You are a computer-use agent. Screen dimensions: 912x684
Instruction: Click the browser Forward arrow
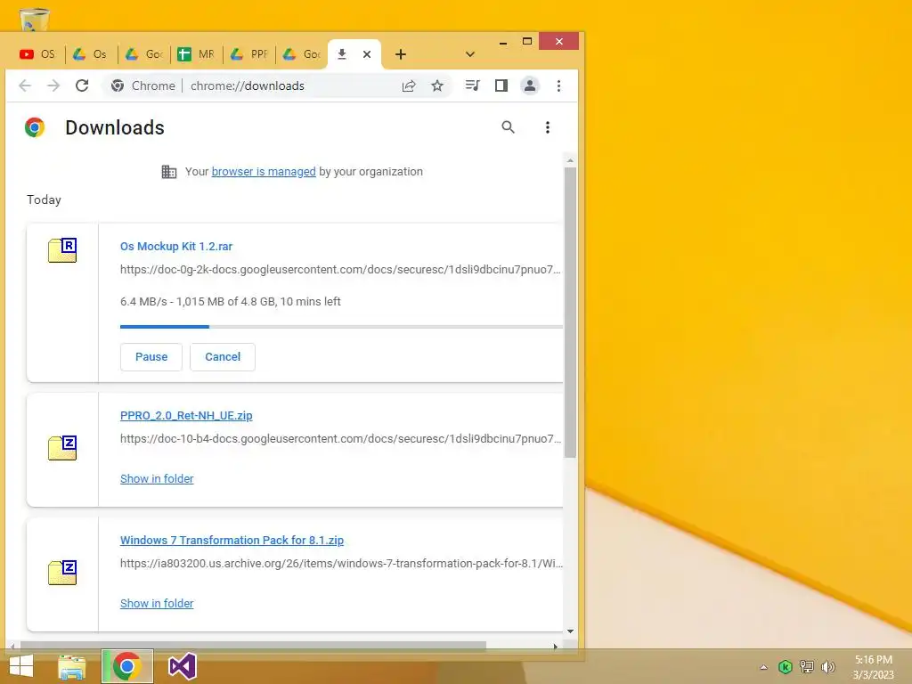[x=53, y=85]
